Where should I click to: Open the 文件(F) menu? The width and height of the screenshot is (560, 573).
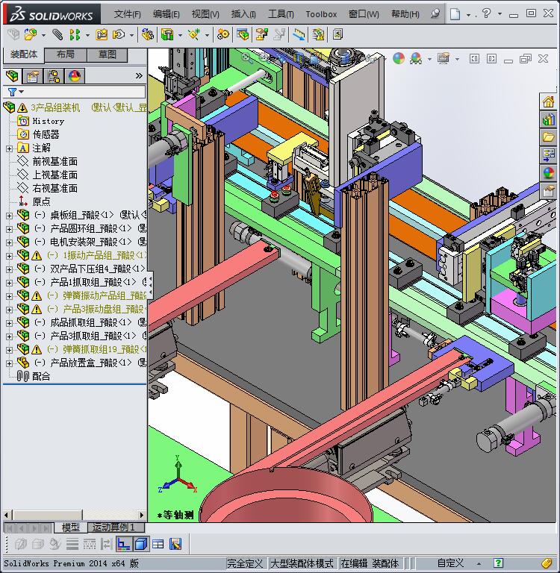[127, 14]
